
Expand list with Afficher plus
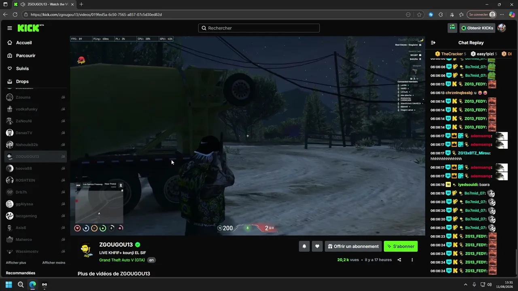(x=16, y=263)
